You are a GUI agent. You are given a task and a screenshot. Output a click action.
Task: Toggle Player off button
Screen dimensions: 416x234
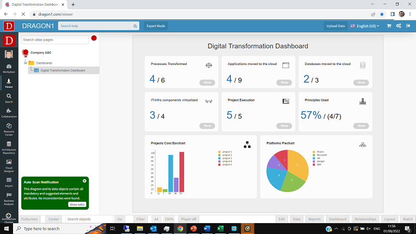coord(188,219)
